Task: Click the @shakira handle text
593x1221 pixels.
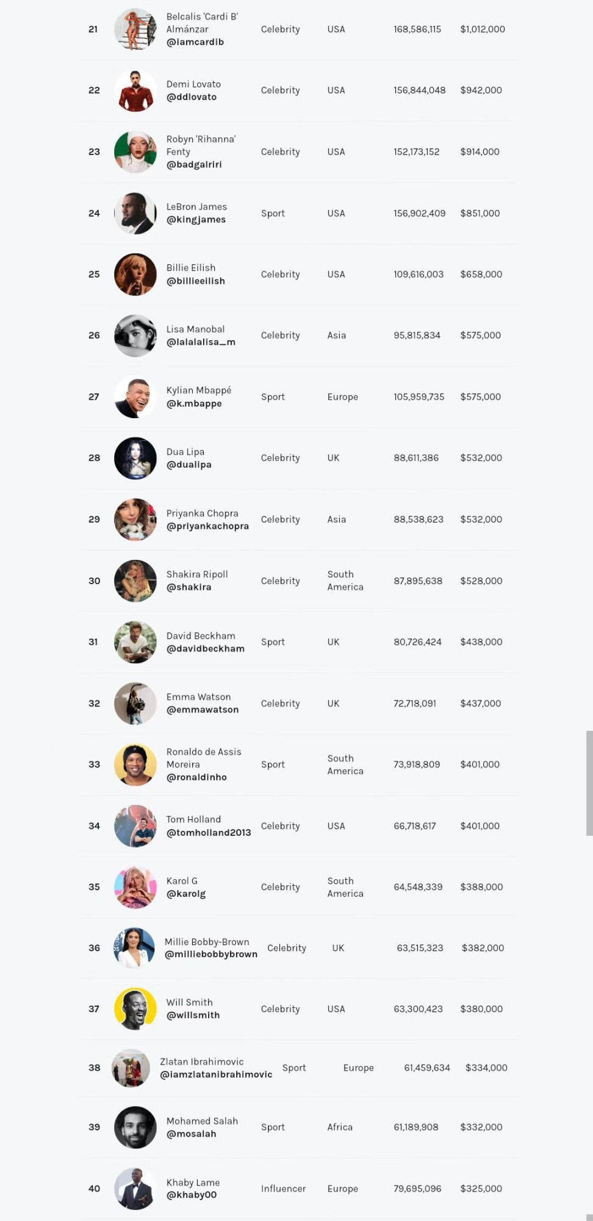Action: pyautogui.click(x=189, y=587)
